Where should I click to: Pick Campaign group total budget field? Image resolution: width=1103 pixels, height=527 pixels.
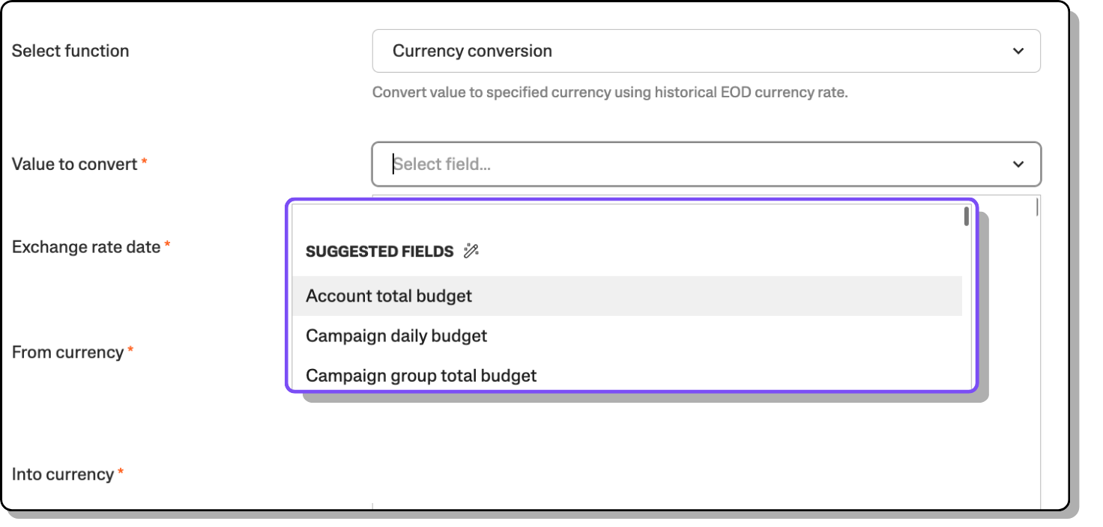pyautogui.click(x=421, y=375)
